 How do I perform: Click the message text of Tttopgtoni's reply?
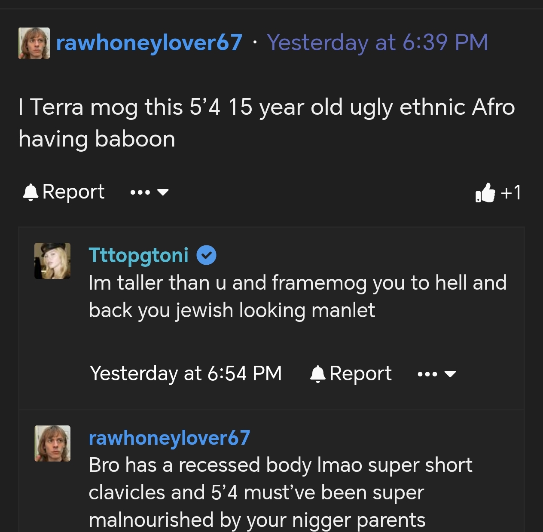point(297,297)
